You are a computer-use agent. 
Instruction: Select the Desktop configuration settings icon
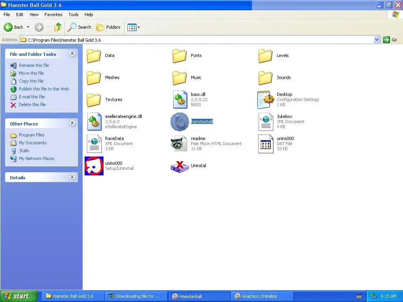(x=266, y=99)
